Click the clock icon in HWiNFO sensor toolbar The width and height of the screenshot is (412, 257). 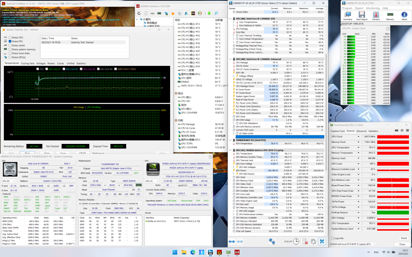tap(296, 241)
